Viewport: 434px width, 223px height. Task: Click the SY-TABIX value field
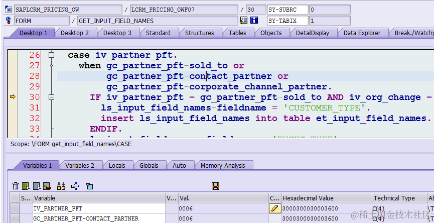pyautogui.click(x=330, y=21)
